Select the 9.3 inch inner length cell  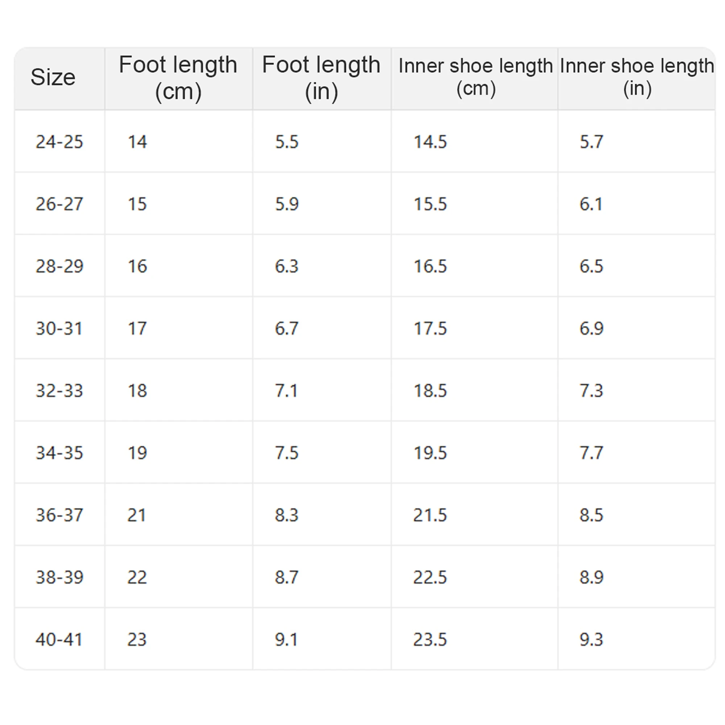(591, 639)
